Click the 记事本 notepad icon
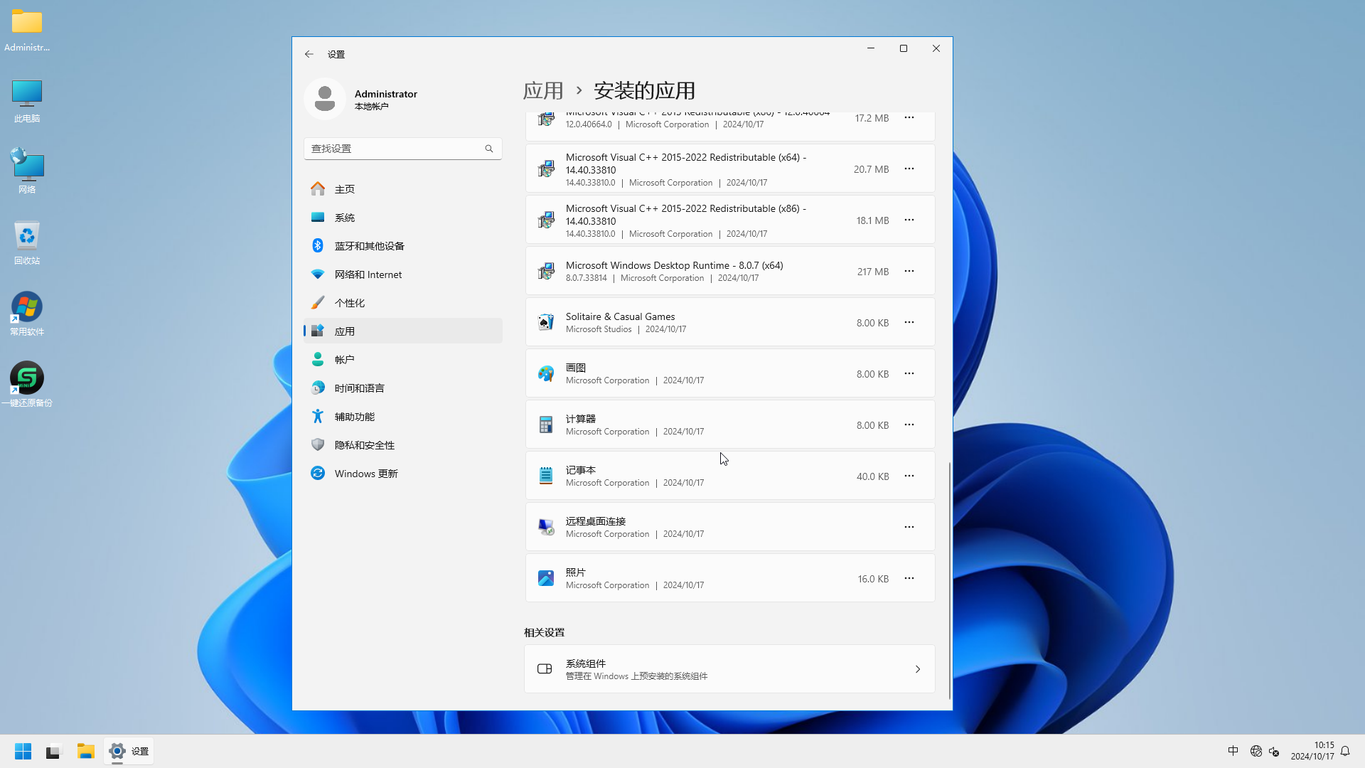Image resolution: width=1365 pixels, height=768 pixels. 546,476
